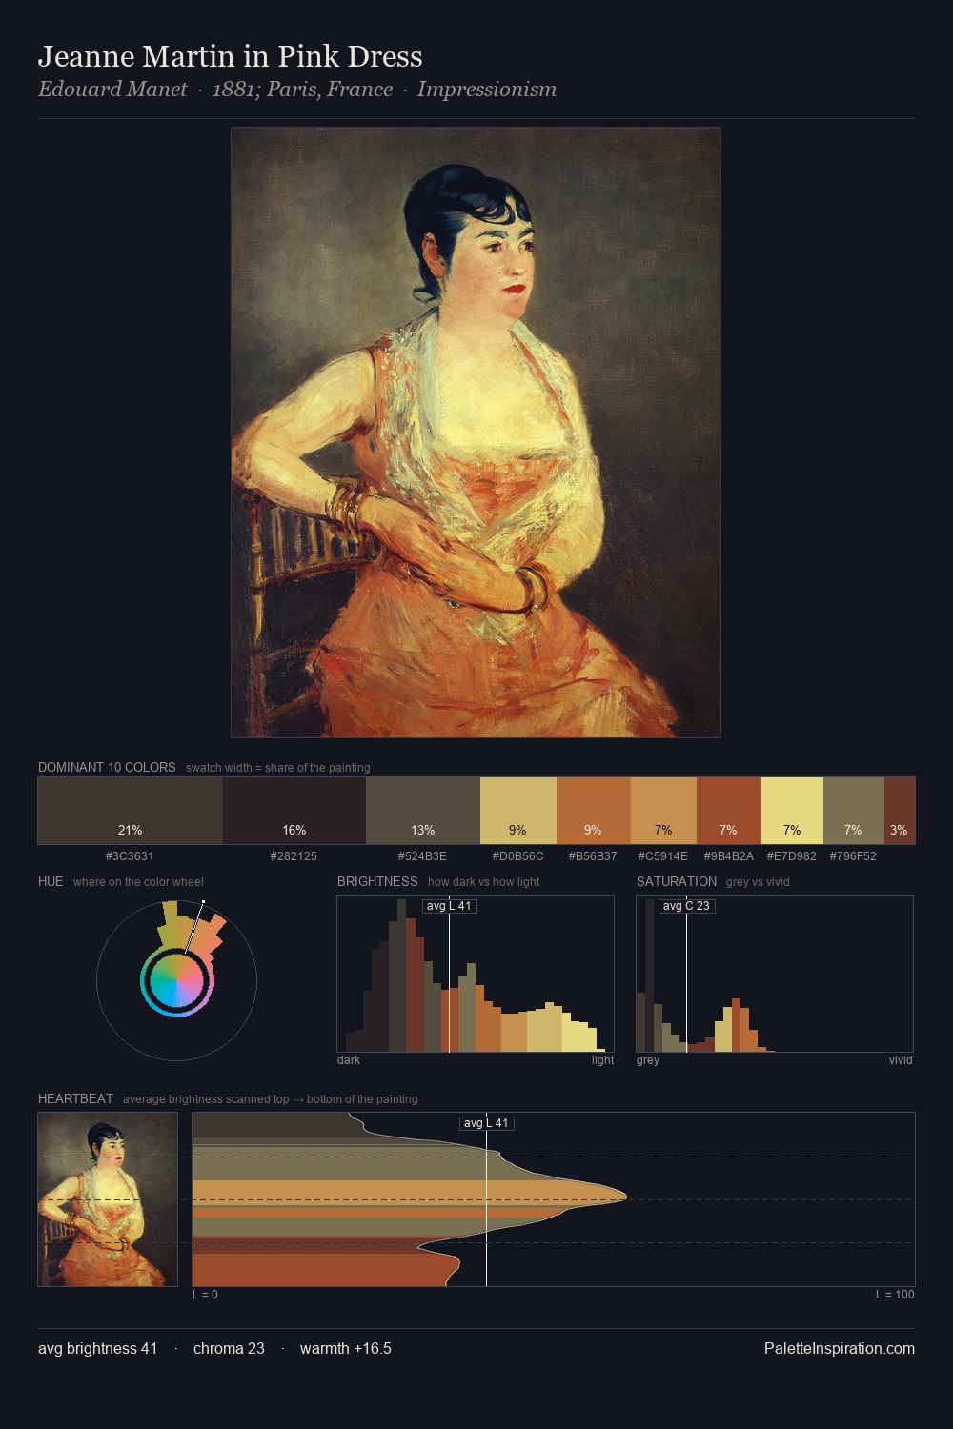
Task: Click 'where on the color wheel' caption
Action: [138, 882]
